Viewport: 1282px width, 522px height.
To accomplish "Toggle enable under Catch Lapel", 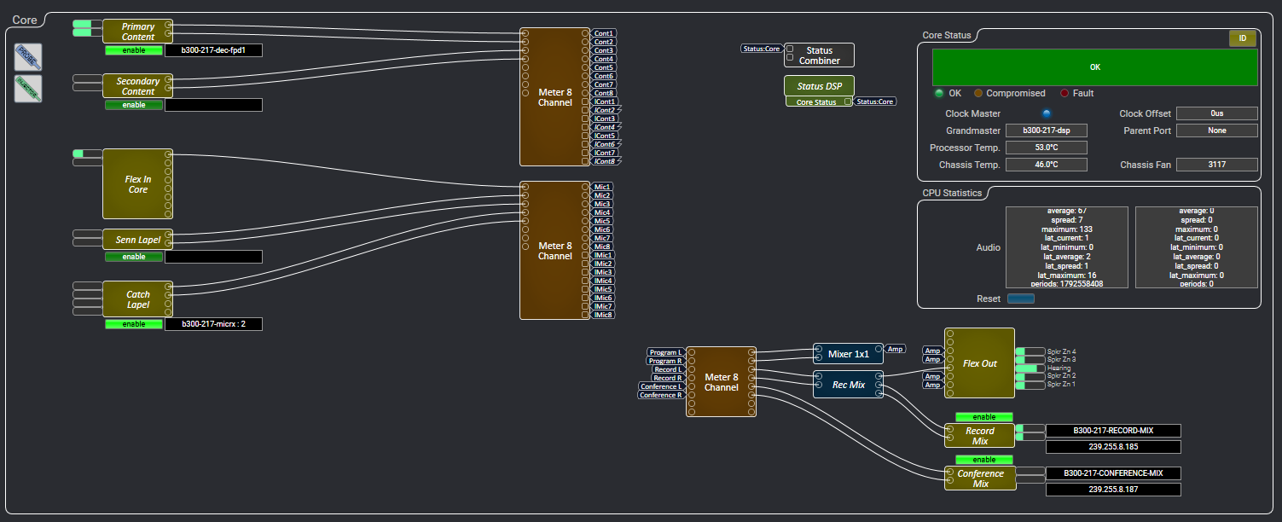I will pos(133,324).
